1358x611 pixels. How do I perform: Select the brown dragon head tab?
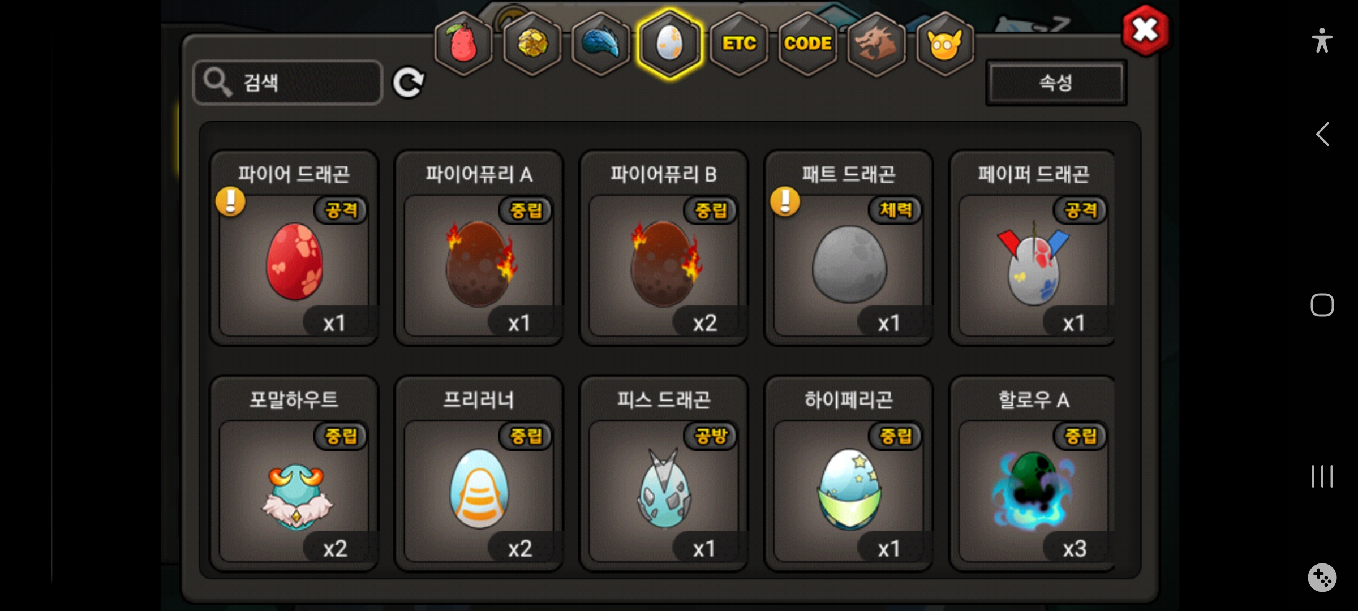pyautogui.click(x=876, y=44)
